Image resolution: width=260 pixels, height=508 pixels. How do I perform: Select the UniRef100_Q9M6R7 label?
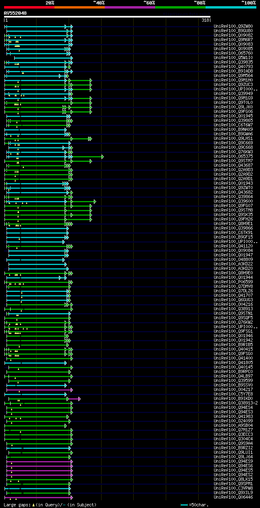(x=233, y=40)
